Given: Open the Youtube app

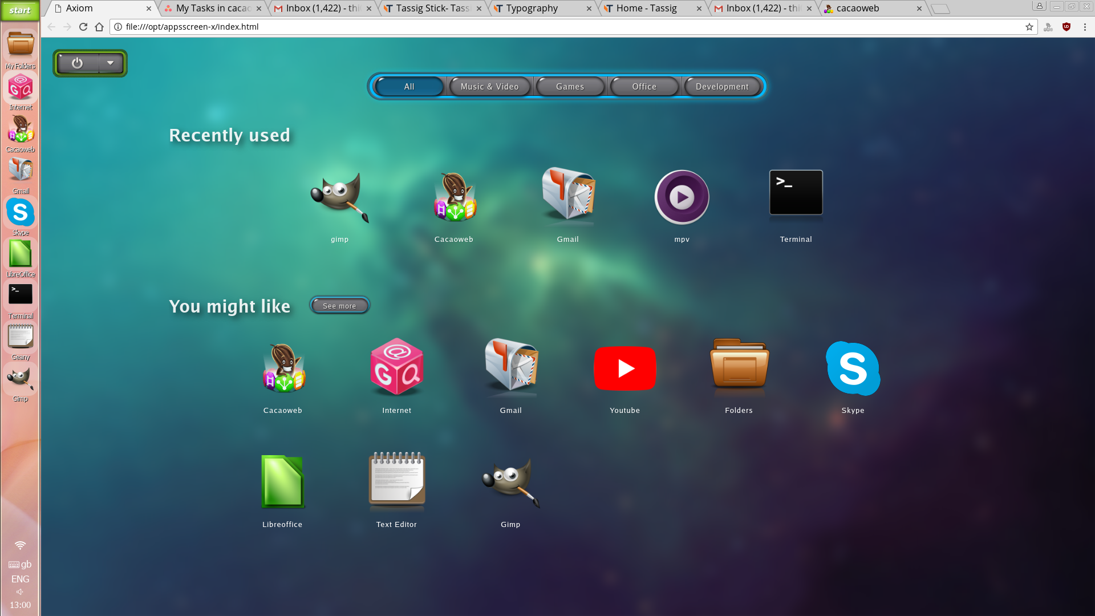Looking at the screenshot, I should point(625,368).
